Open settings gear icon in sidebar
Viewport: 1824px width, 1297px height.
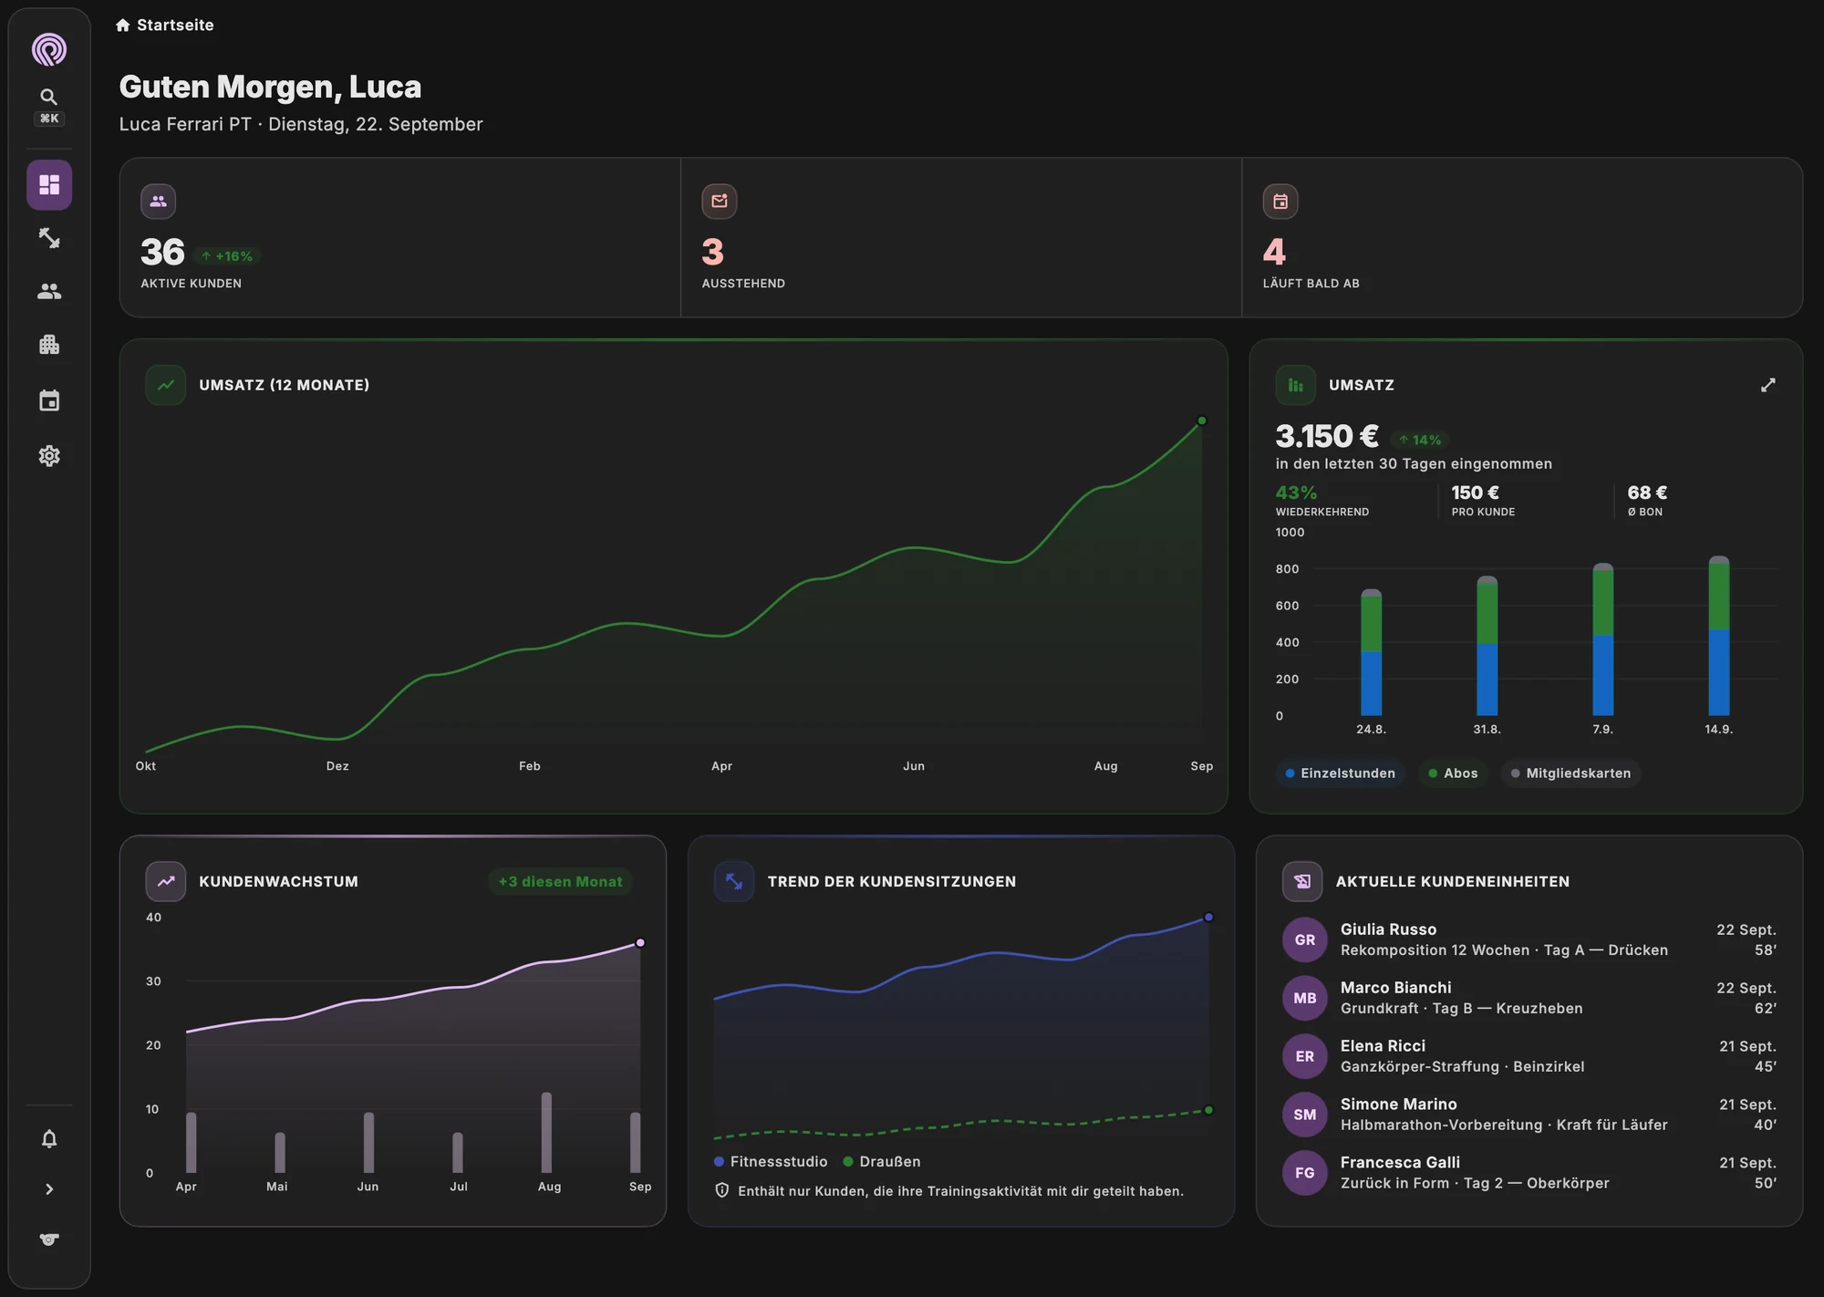(49, 456)
